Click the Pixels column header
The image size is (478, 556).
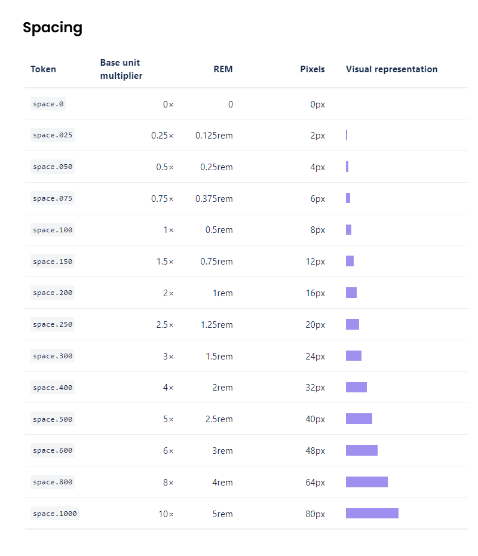[x=312, y=69]
